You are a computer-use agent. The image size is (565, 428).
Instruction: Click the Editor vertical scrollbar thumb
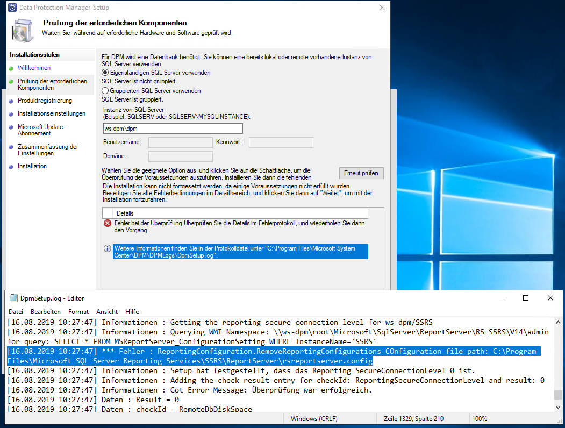(x=558, y=395)
